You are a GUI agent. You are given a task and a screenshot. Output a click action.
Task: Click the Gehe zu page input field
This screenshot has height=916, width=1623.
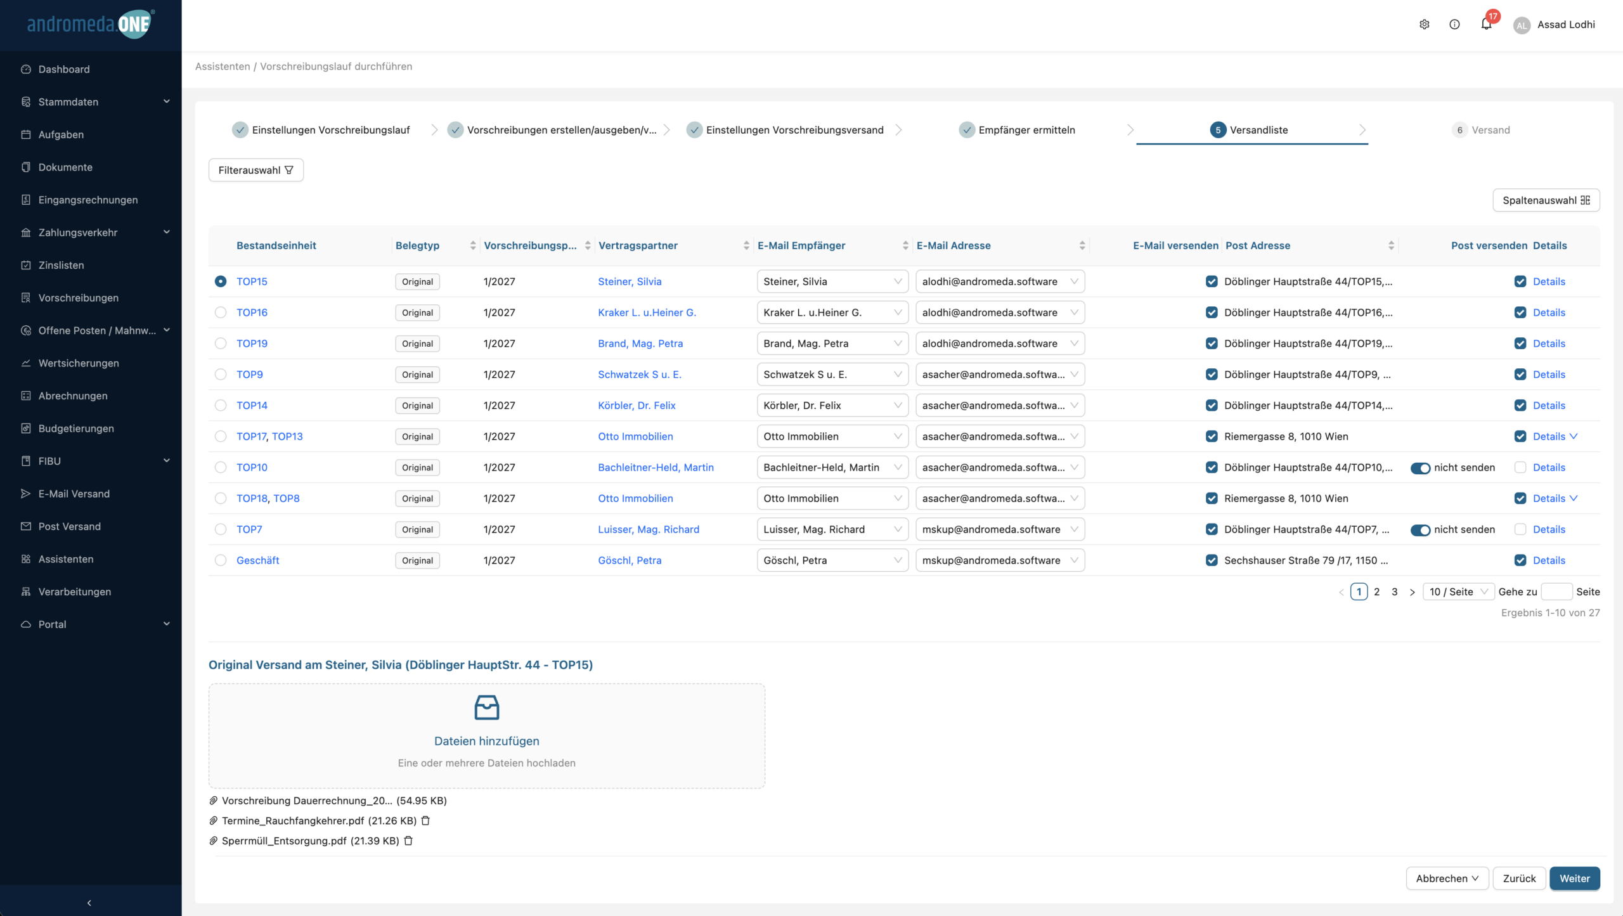[1556, 591]
